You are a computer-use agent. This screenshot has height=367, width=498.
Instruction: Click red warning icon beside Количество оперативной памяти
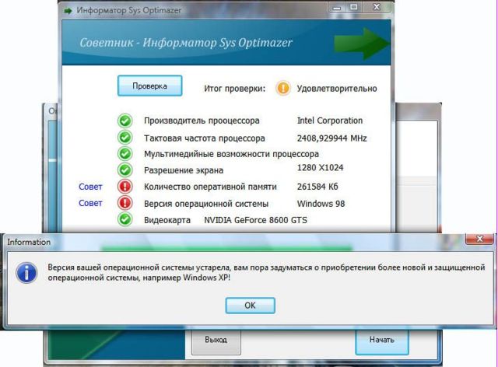click(x=124, y=187)
